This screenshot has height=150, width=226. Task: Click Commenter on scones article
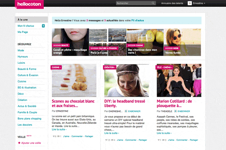pos(77,136)
